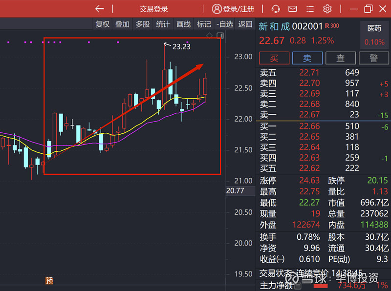
Task: Select 卖五 price 22.71
Action: coord(309,72)
